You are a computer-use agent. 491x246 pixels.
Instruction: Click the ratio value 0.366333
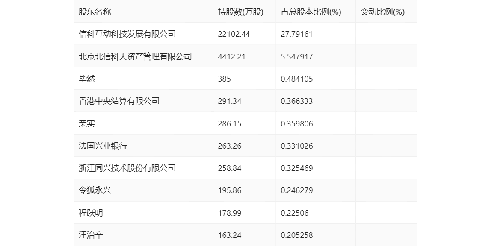tap(296, 101)
